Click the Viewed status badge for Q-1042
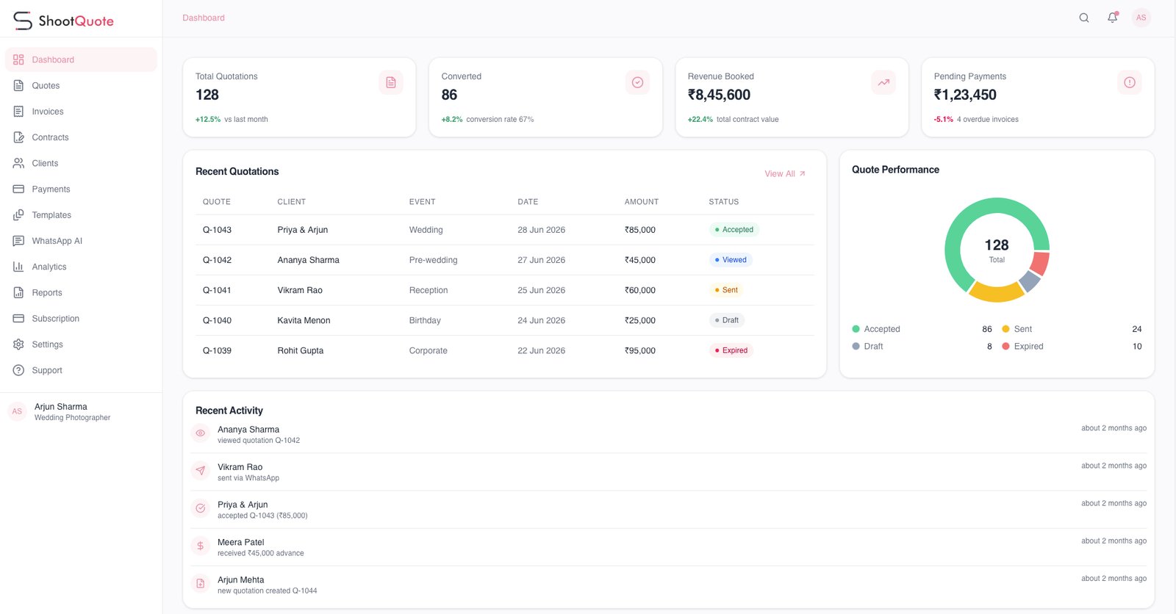 pyautogui.click(x=731, y=260)
